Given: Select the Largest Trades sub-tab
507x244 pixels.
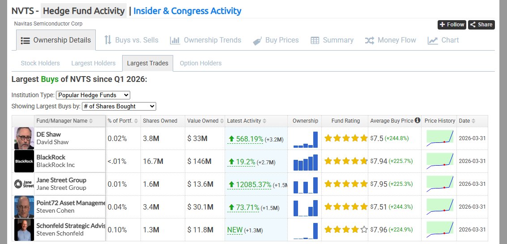Looking at the screenshot, I should pos(147,63).
